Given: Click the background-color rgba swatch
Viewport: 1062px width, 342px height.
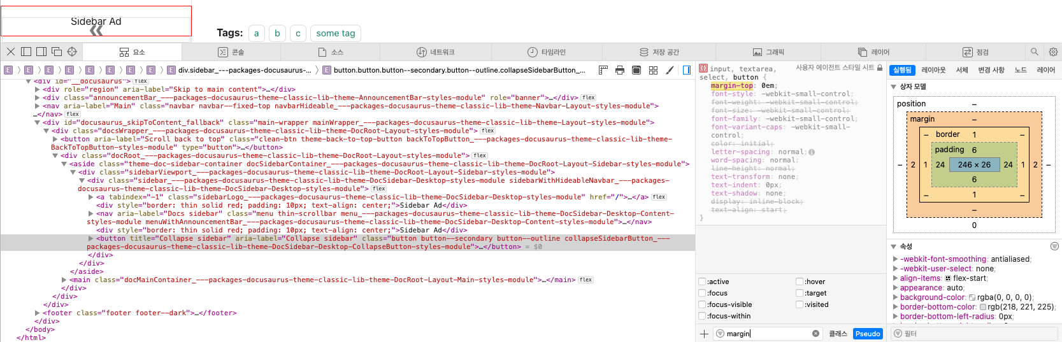Looking at the screenshot, I should (972, 297).
